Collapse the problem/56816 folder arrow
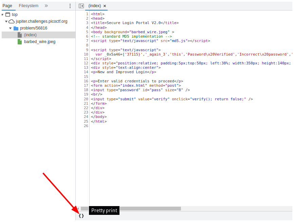This screenshot has width=294, height=222. click(x=11, y=28)
